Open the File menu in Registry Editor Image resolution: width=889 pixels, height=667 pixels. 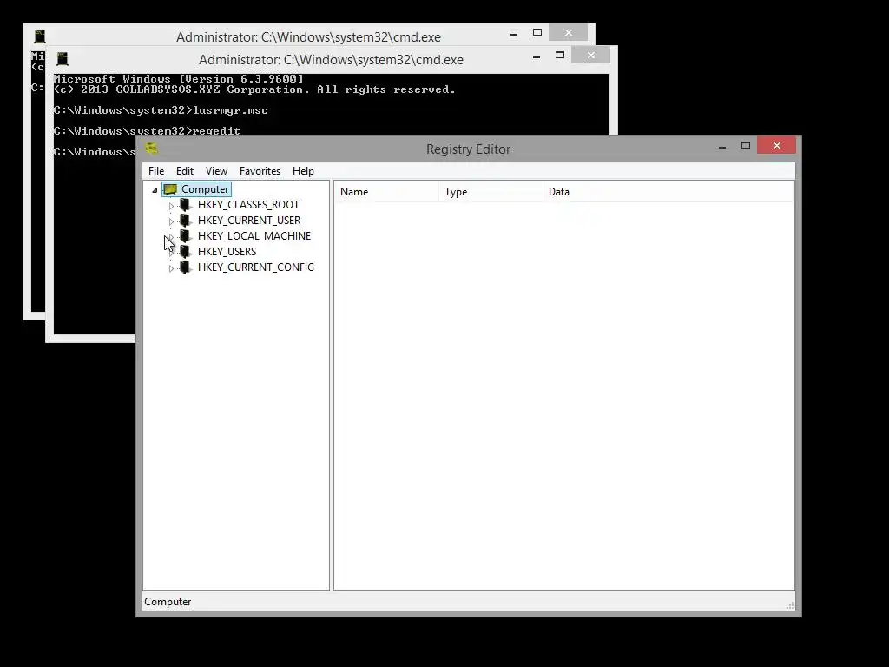pyautogui.click(x=156, y=171)
